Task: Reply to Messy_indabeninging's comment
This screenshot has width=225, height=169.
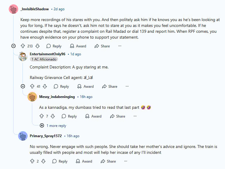Action: click(x=69, y=116)
